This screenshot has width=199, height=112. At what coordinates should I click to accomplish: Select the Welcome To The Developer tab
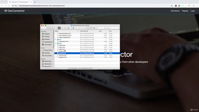20,2
